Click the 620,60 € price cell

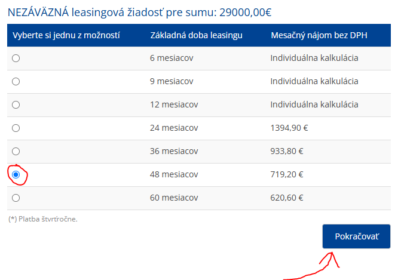pyautogui.click(x=287, y=198)
